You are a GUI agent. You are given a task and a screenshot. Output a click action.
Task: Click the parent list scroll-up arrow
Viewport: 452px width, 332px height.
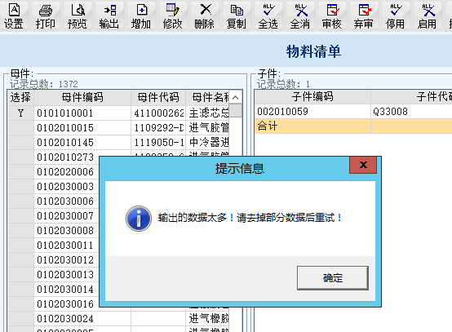click(236, 97)
